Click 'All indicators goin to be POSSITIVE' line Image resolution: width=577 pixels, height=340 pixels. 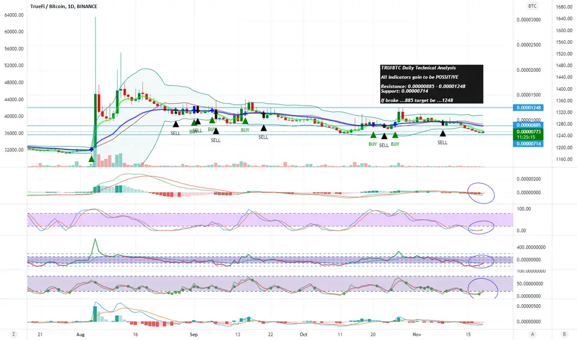420,77
